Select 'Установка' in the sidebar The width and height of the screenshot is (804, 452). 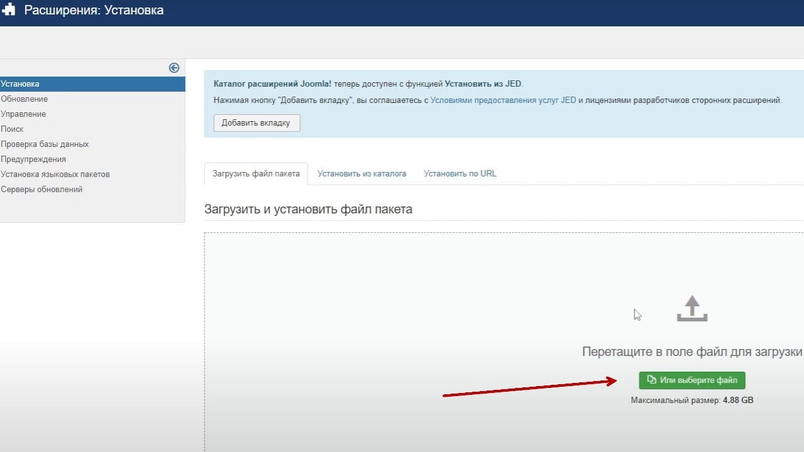92,84
